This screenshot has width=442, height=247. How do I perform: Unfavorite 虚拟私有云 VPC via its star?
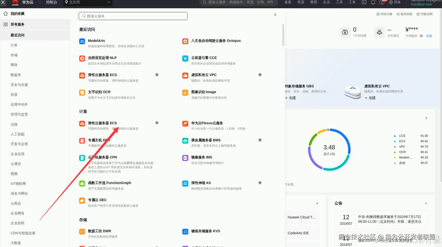[260, 75]
